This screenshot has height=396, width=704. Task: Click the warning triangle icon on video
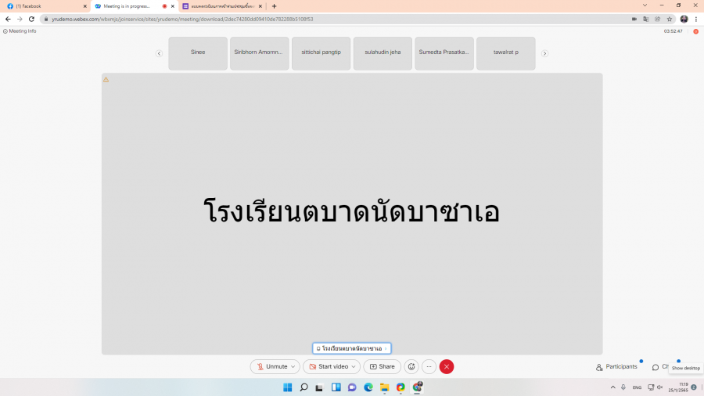(x=106, y=80)
